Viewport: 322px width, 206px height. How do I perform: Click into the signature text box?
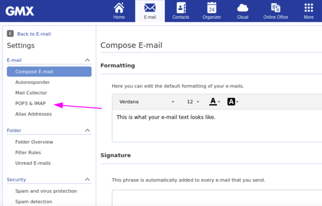pyautogui.click(x=217, y=198)
